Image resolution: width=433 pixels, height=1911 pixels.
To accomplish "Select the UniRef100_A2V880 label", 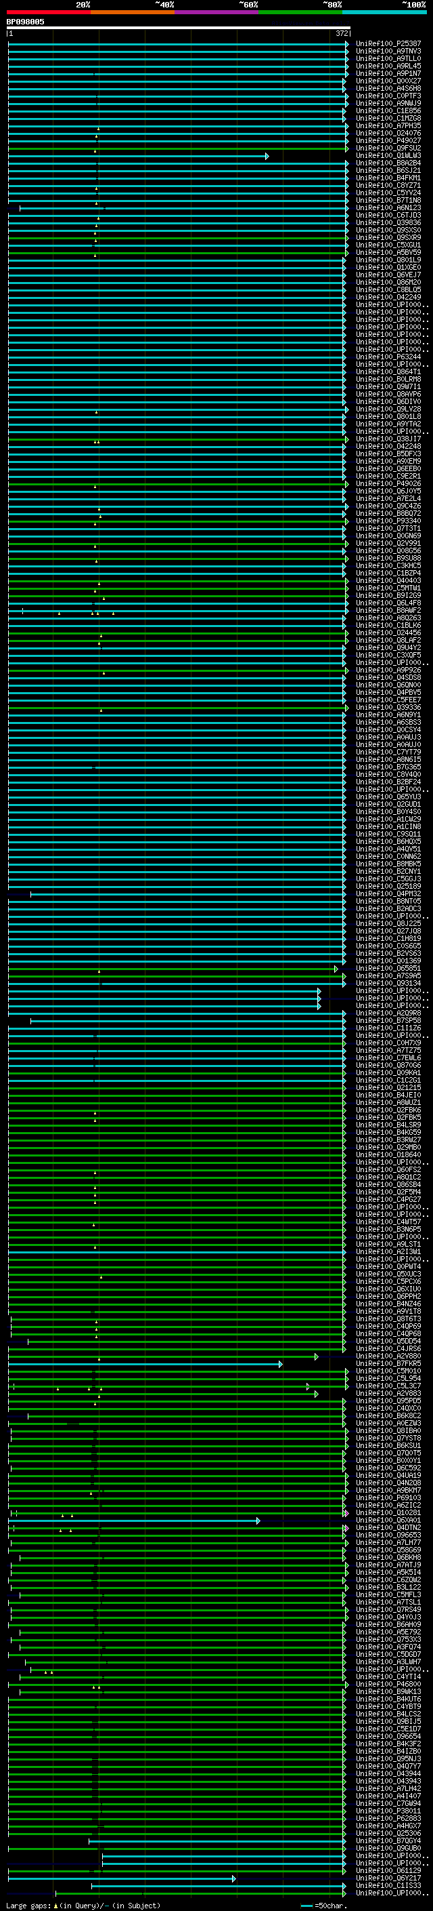I will point(388,1356).
